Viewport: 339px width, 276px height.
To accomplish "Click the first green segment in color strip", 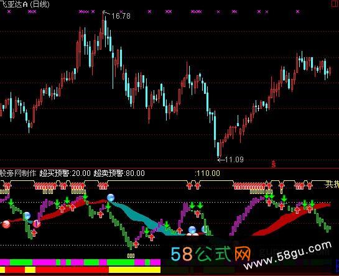I will pos(21,262).
